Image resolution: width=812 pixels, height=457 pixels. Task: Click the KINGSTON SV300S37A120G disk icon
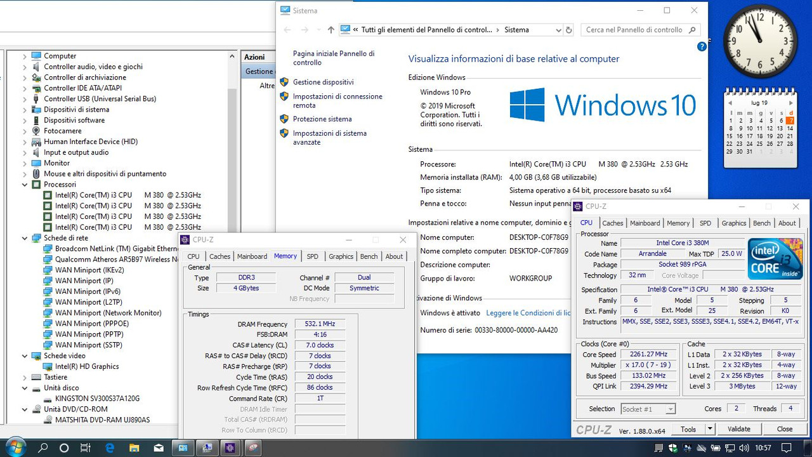(48, 399)
